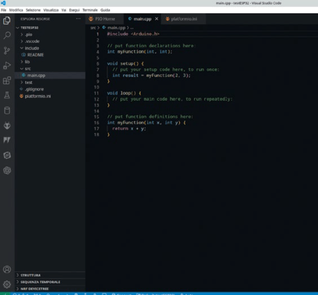Open the Search view in activity bar
The image size is (318, 295).
click(7, 35)
